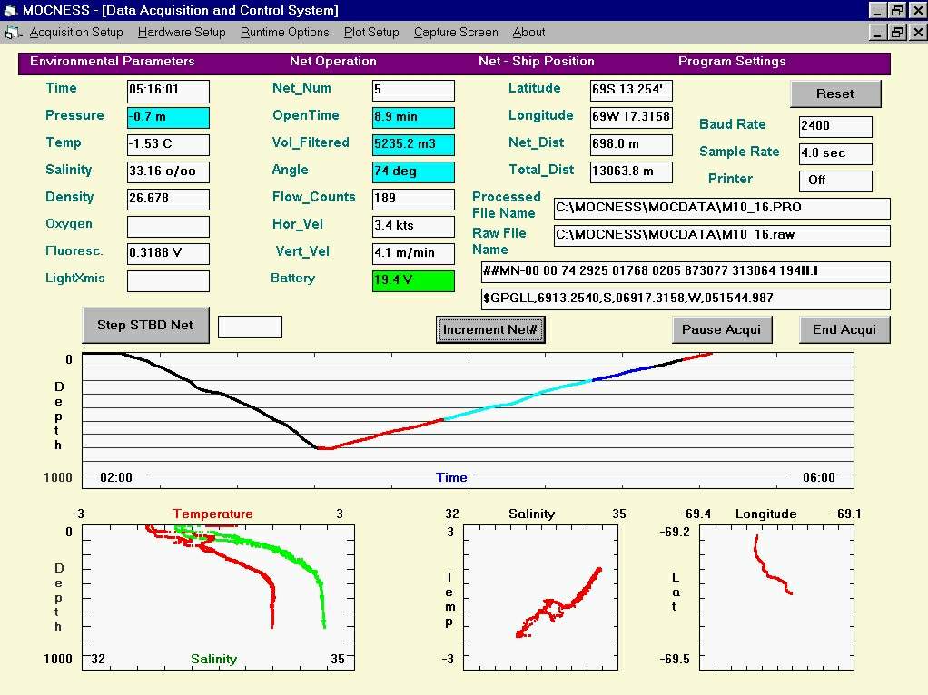This screenshot has width=928, height=695.
Task: Click the Program Settings header
Action: coord(732,62)
